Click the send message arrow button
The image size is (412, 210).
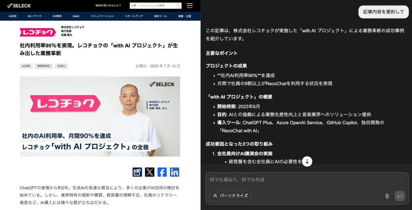click(x=400, y=196)
